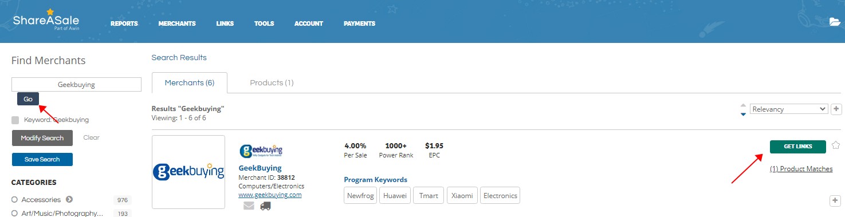Open the Relevancy sort dropdown
This screenshot has height=217, width=845.
788,109
